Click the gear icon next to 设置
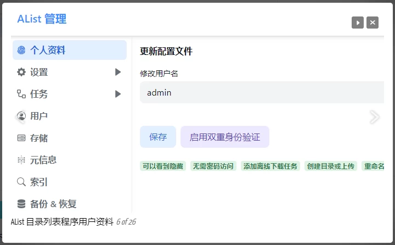The height and width of the screenshot is (245, 395). [21, 72]
